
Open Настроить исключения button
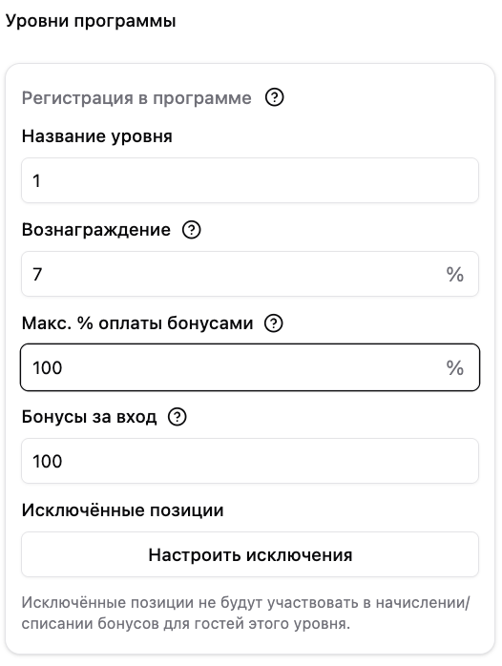coord(250,554)
